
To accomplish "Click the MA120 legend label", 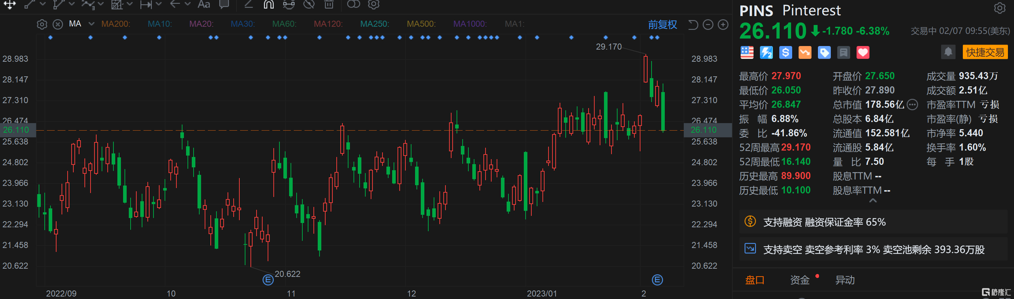I will pos(328,24).
